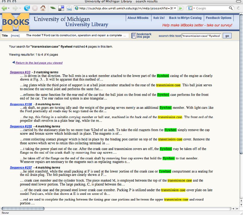Click highlighted 'transmission case' in 'binding post carrier' snippet
The image size is (243, 215).
pyautogui.click(x=170, y=139)
